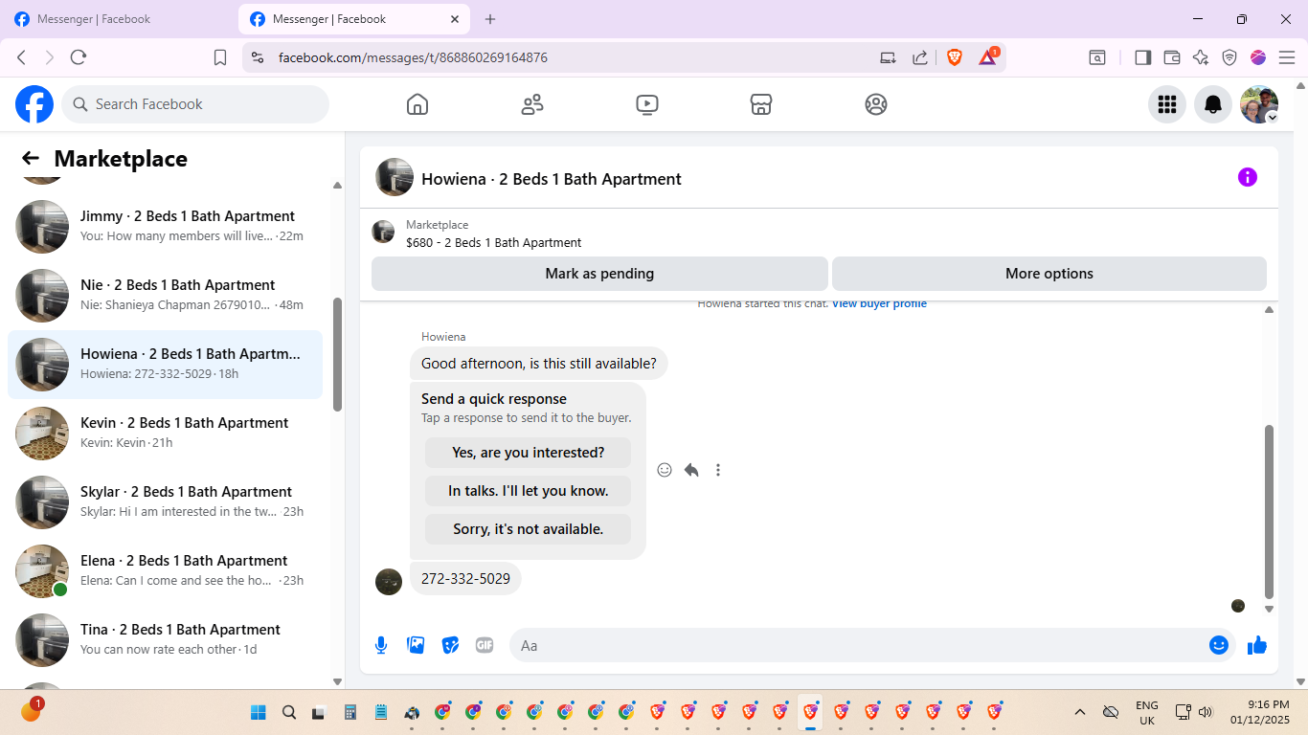1308x735 pixels.
Task: Open Nie's apartment conversation
Action: coord(165,296)
